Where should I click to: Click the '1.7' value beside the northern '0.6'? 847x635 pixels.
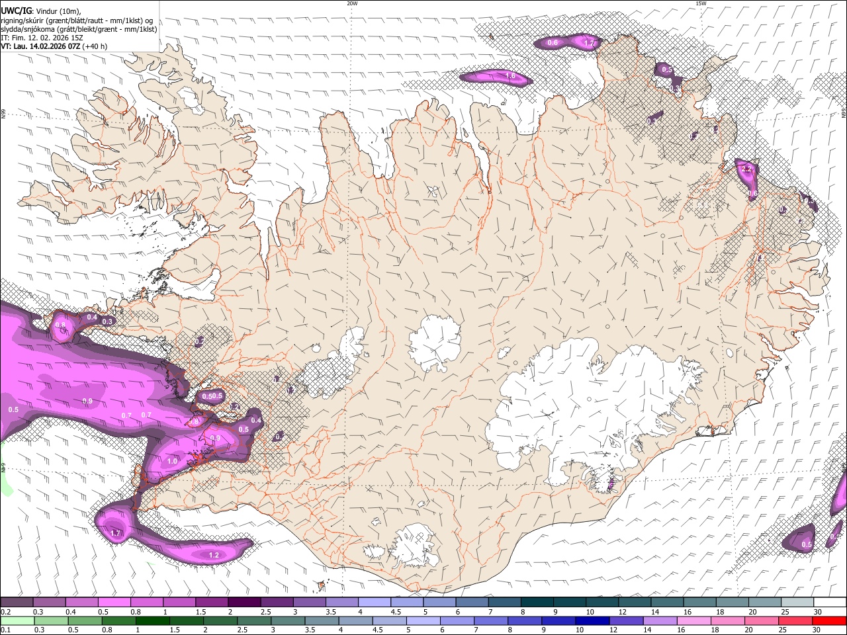coord(590,43)
